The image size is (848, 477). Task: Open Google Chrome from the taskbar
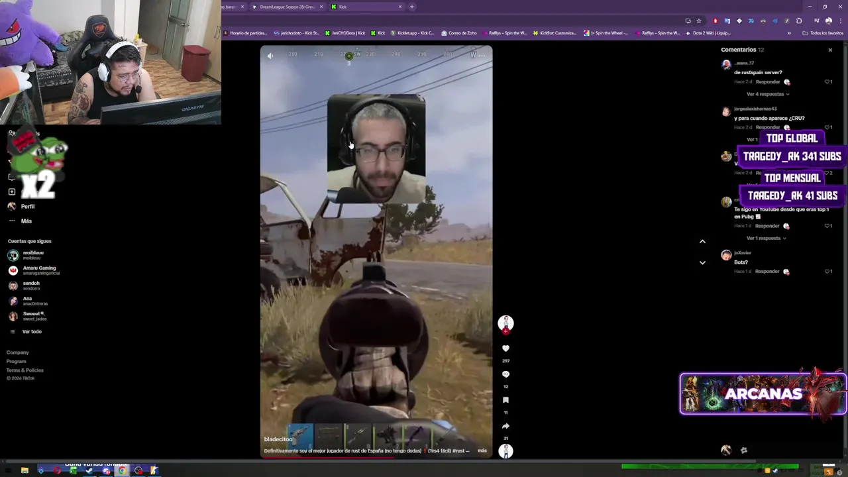[122, 470]
